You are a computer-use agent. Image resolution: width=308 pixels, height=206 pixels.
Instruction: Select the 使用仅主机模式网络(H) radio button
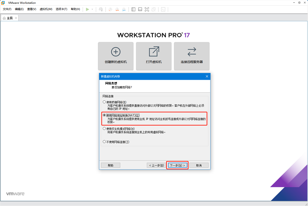104,129
